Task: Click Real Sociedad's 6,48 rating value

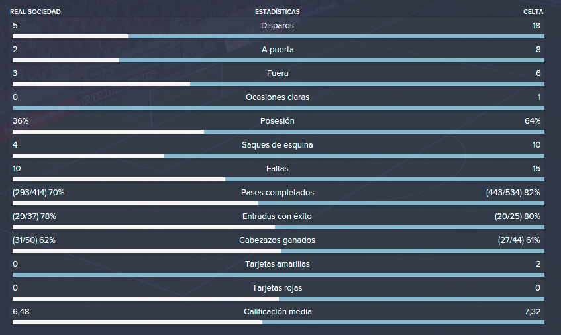Action: pos(21,312)
